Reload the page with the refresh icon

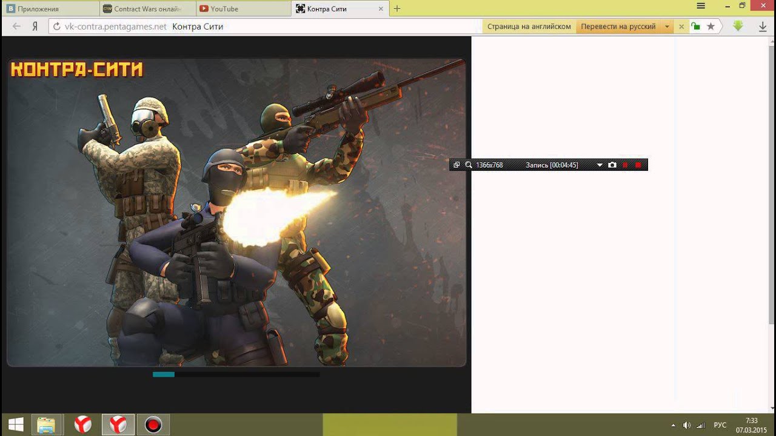[x=57, y=27]
